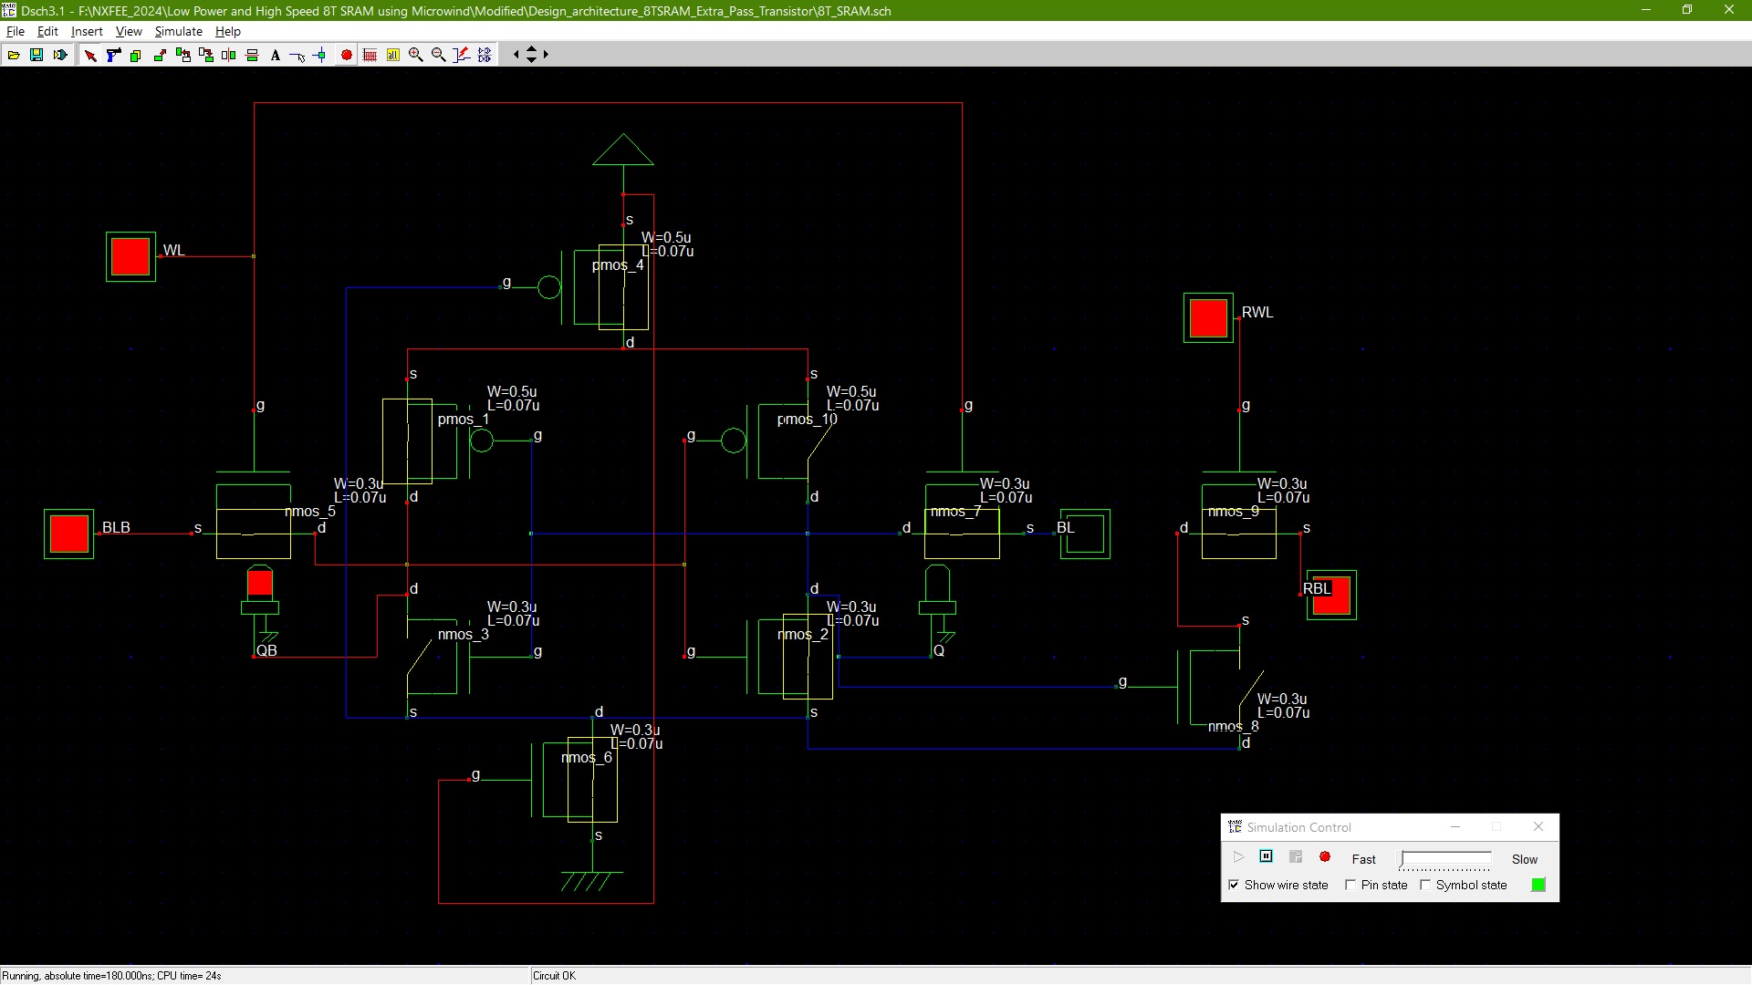1752x985 pixels.
Task: Uncheck the Show wire state checkbox
Action: tap(1235, 885)
